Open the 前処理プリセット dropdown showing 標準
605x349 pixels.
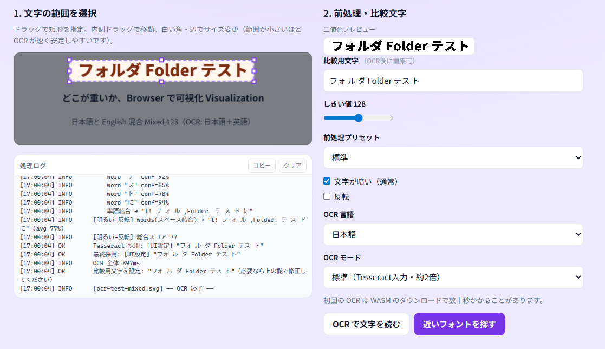(x=453, y=157)
